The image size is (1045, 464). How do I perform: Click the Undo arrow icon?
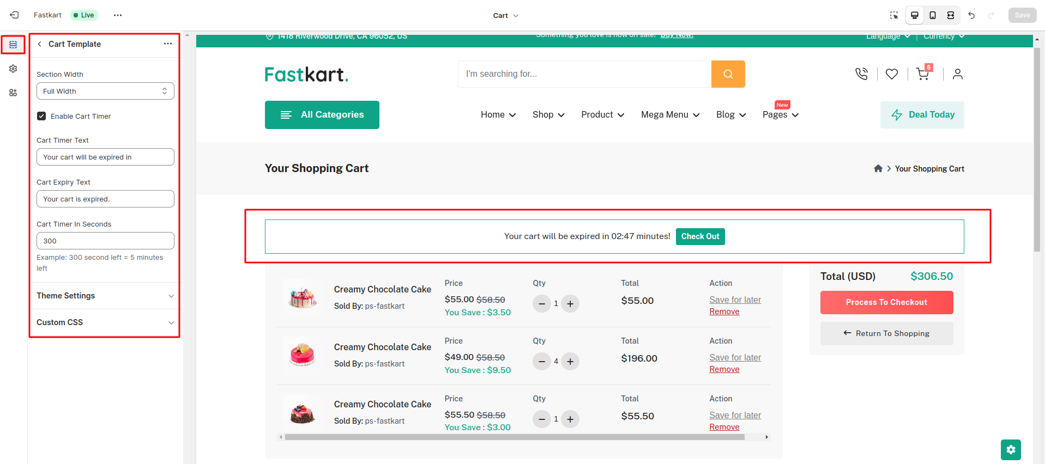971,15
